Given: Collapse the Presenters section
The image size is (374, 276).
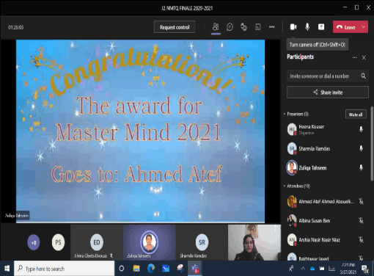Looking at the screenshot, I should (x=285, y=114).
